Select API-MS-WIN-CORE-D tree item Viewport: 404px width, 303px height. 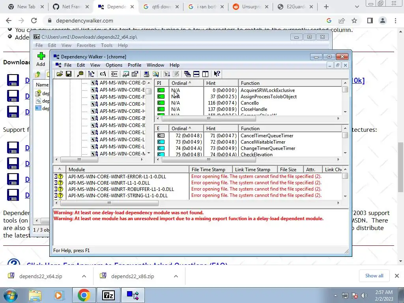118,83
